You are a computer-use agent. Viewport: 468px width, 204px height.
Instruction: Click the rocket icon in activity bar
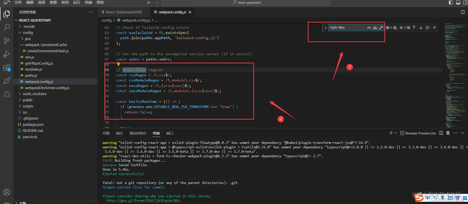tap(6, 81)
